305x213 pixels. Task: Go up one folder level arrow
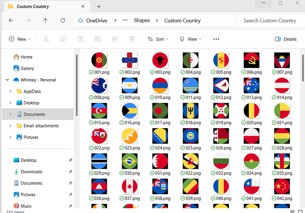(x=45, y=20)
